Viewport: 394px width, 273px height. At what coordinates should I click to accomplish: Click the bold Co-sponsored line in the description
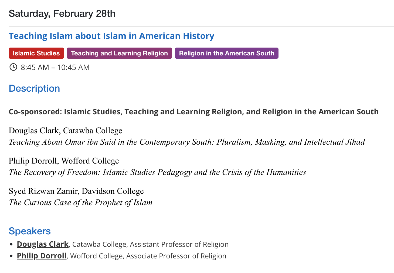pyautogui.click(x=193, y=112)
